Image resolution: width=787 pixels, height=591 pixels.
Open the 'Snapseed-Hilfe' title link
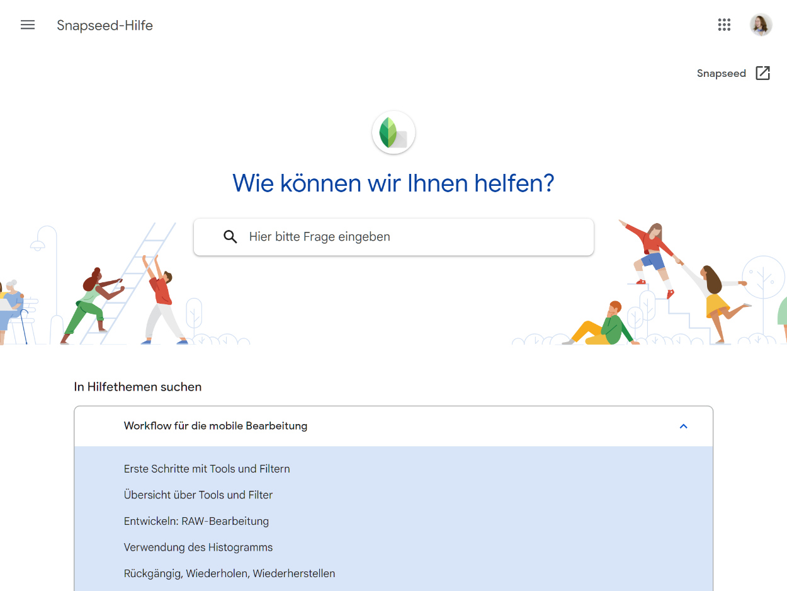click(105, 25)
